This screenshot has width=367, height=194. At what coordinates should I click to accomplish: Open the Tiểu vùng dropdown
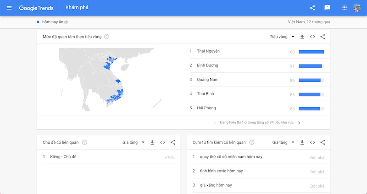[282, 37]
